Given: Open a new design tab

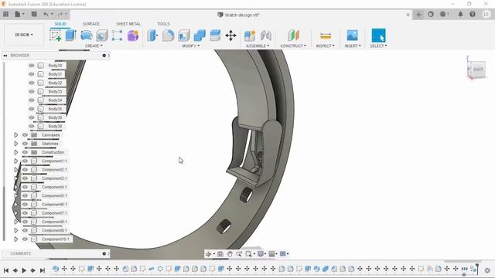Looking at the screenshot, I should [418, 15].
